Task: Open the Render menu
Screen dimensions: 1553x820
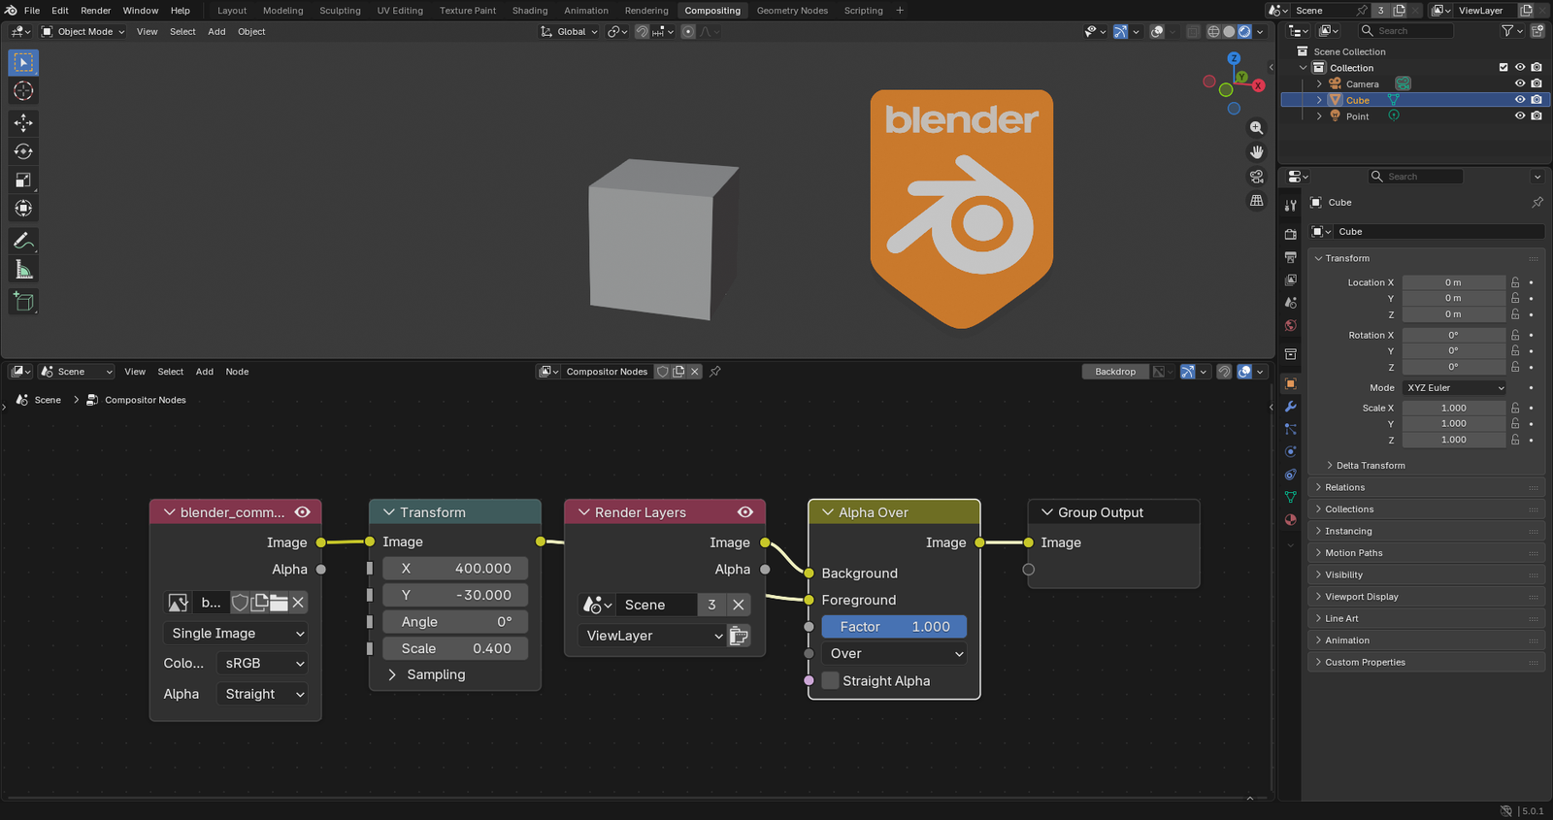Action: click(x=95, y=11)
